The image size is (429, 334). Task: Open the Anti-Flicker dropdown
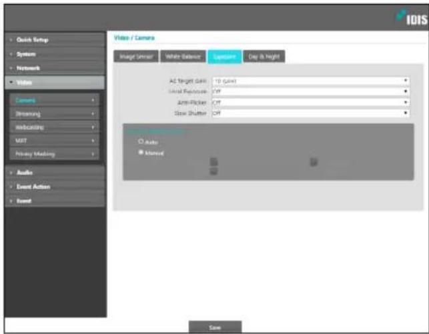click(x=311, y=103)
